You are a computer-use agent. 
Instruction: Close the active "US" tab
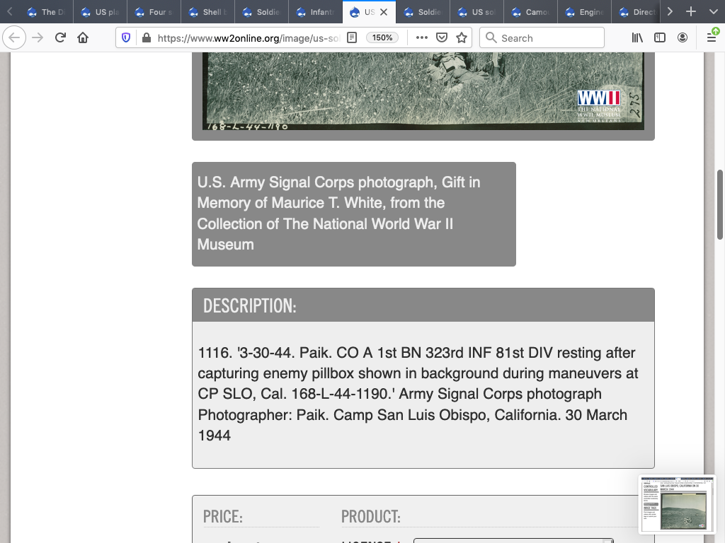384,12
